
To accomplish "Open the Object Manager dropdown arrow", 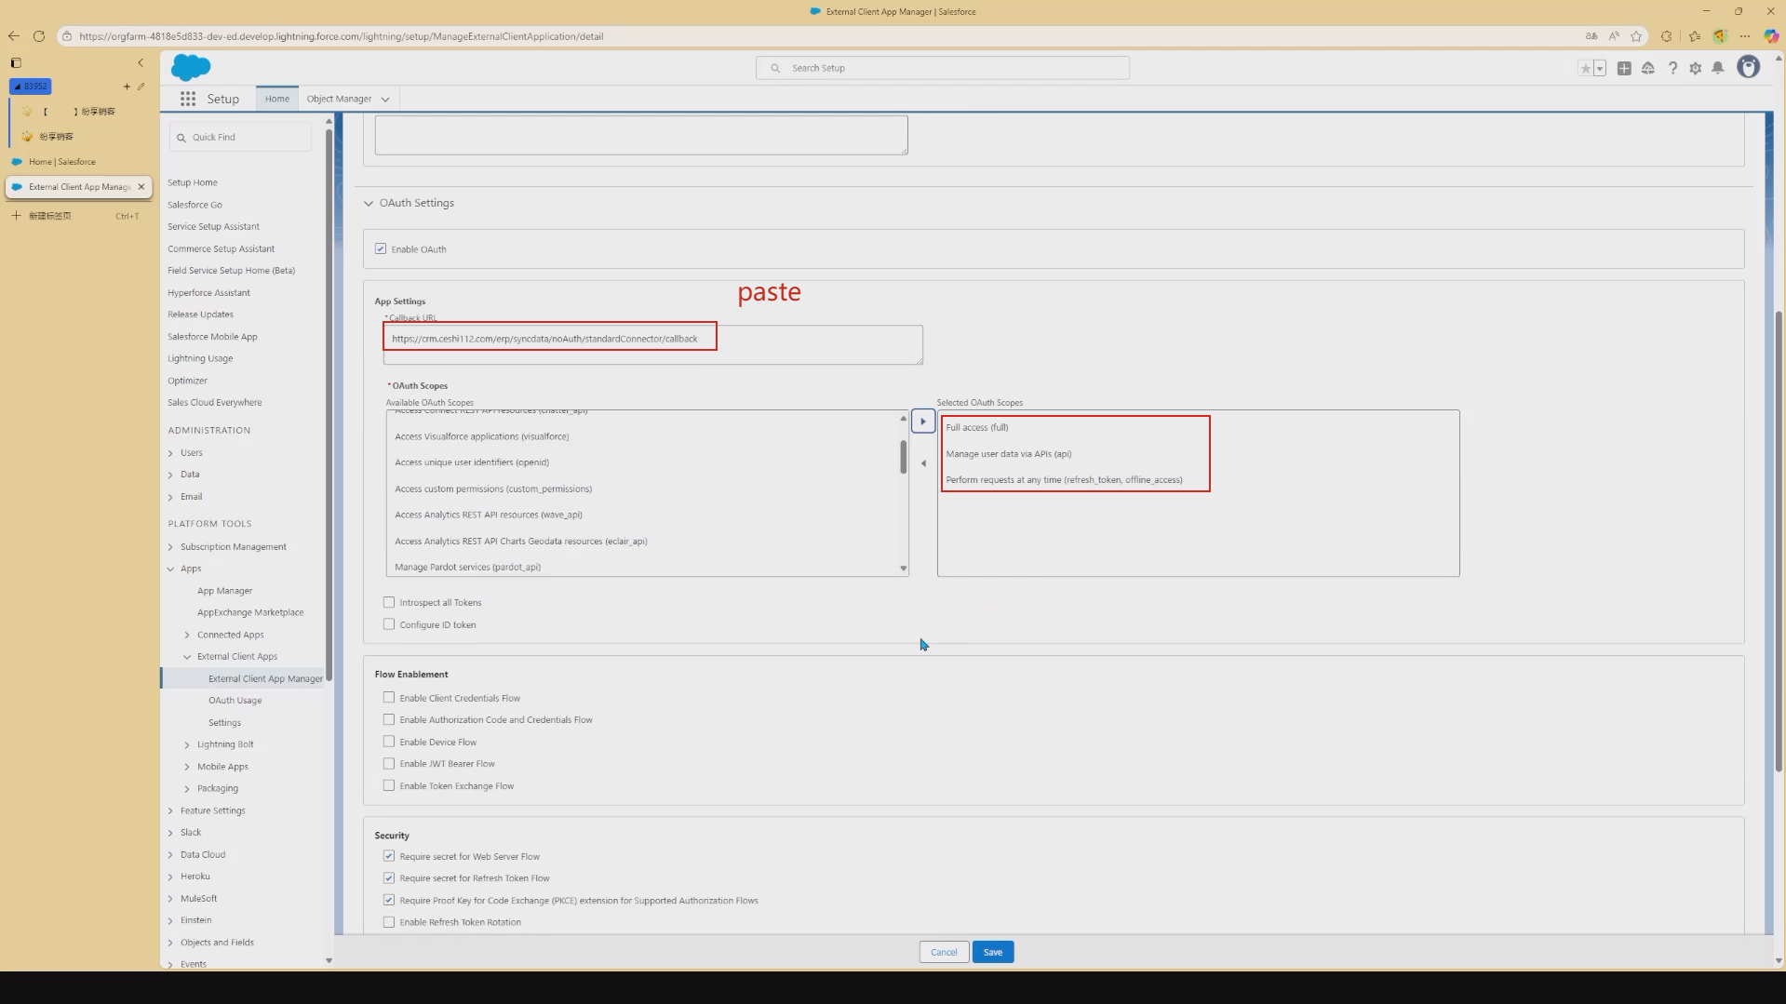I will tap(385, 100).
